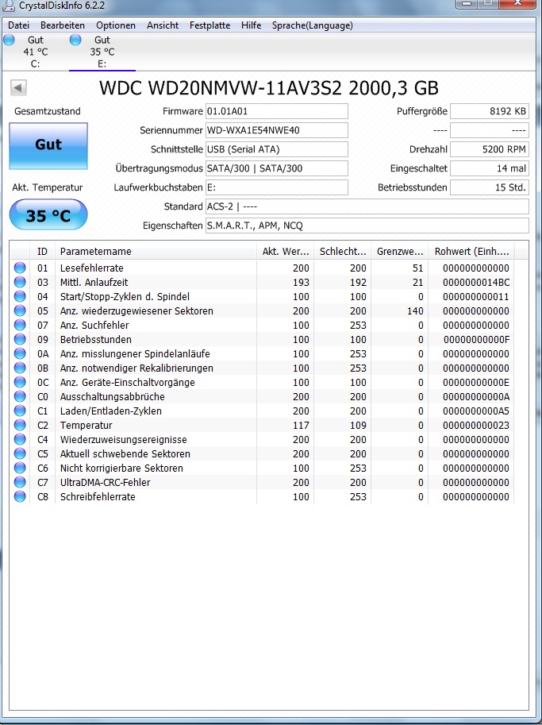Viewport: 542px width, 725px height.
Task: Select the Ausschaltungsabbrüche parameter name
Action: [112, 397]
